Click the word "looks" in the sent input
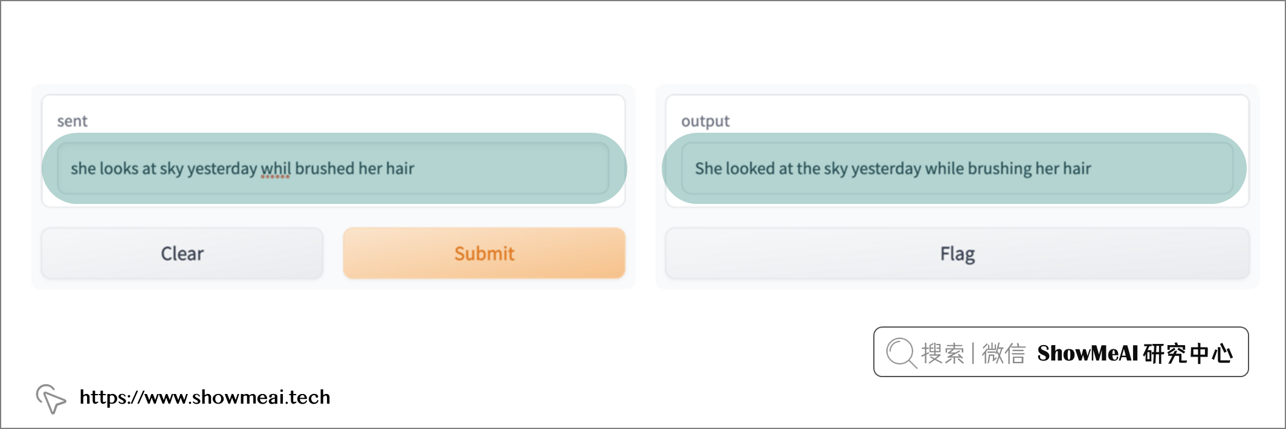The image size is (1286, 429). click(119, 168)
